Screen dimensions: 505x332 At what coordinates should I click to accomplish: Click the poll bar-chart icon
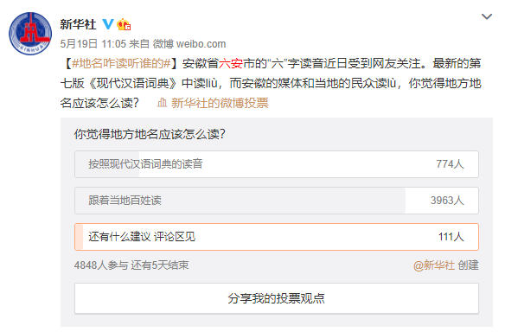tap(162, 103)
